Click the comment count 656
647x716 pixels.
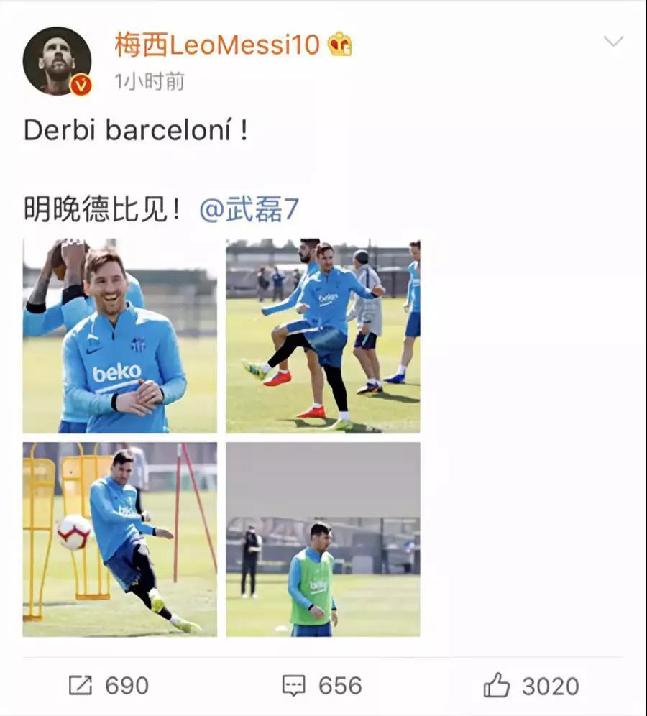point(339,685)
